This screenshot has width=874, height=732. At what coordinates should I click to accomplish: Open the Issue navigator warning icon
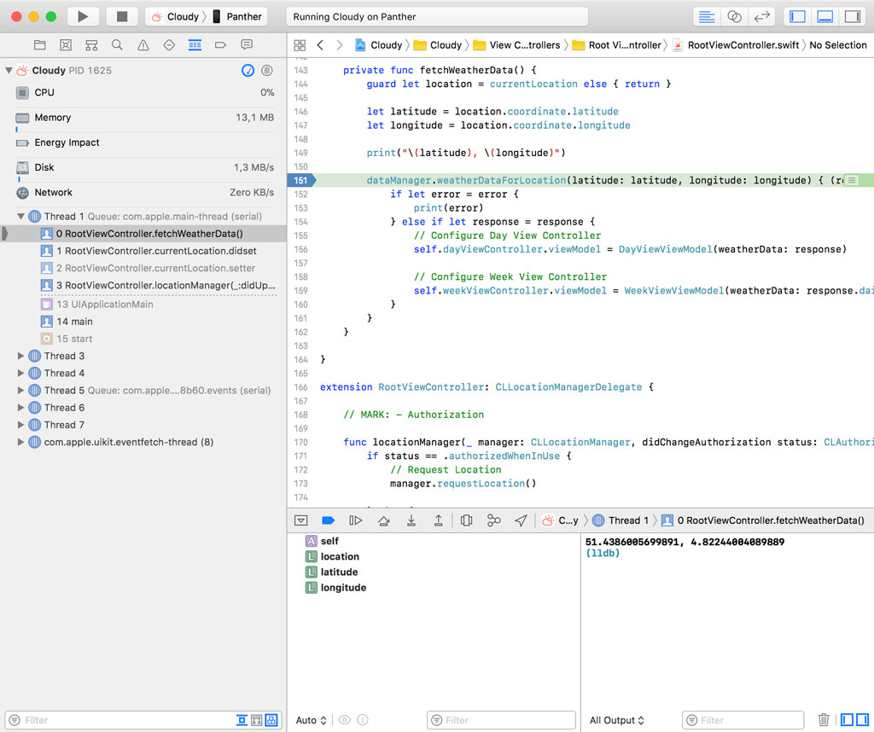coord(142,44)
